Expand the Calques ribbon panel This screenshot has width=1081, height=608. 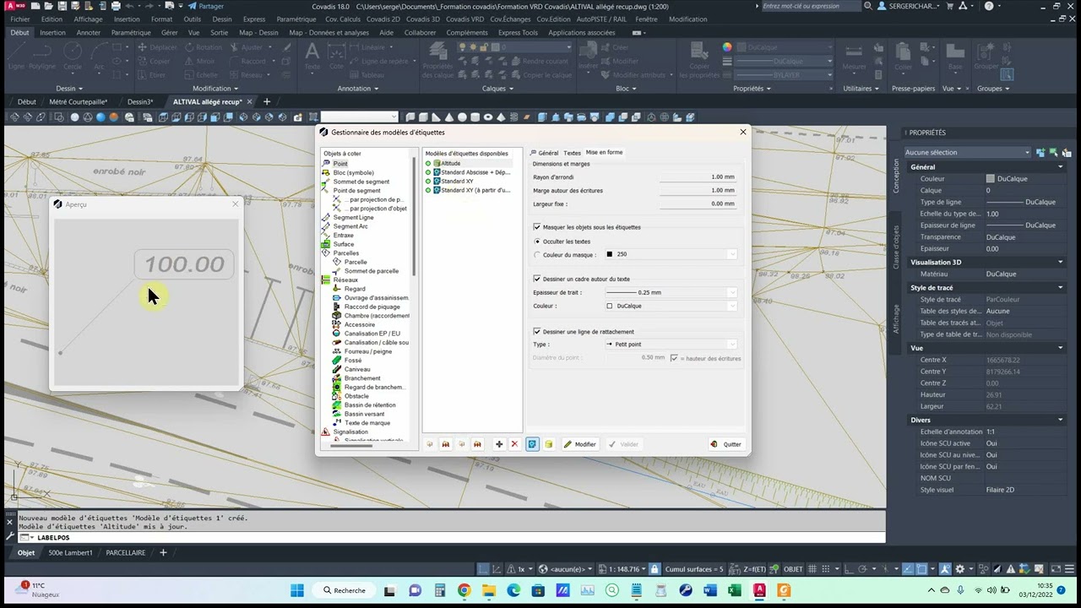click(x=497, y=89)
